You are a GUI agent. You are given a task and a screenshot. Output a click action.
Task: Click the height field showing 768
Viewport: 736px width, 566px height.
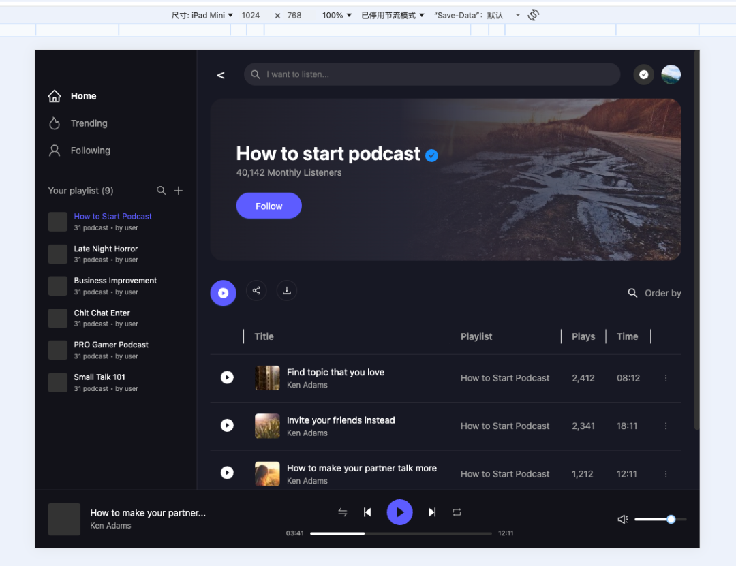[294, 16]
